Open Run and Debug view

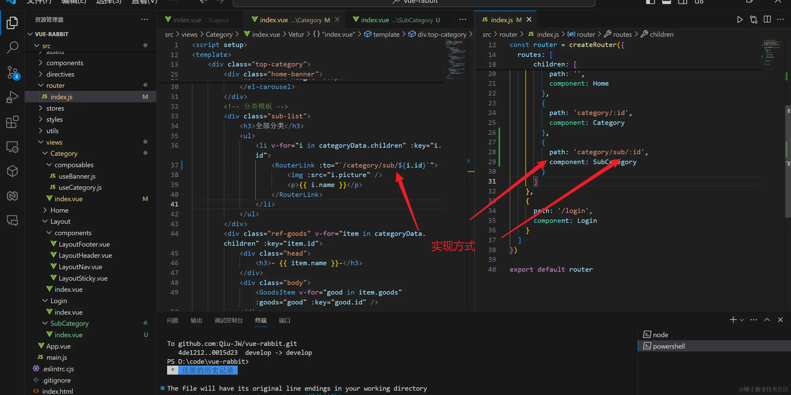[12, 97]
